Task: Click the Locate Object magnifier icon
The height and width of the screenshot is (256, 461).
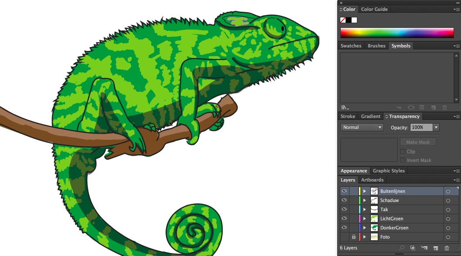Action: [401, 248]
